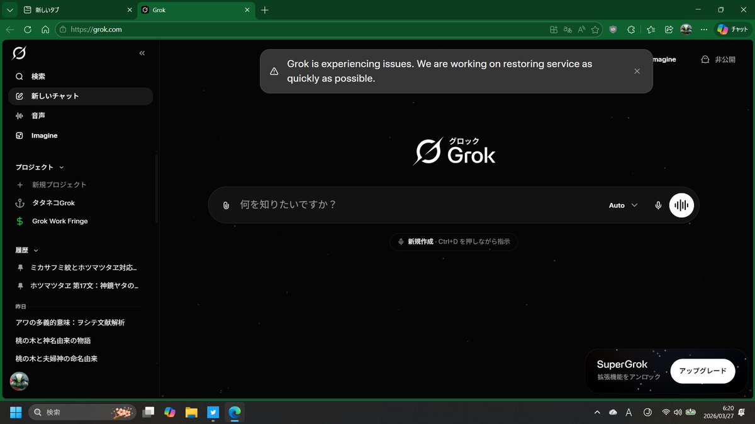
Task: Click the taskbar 検索 search box
Action: (82, 412)
